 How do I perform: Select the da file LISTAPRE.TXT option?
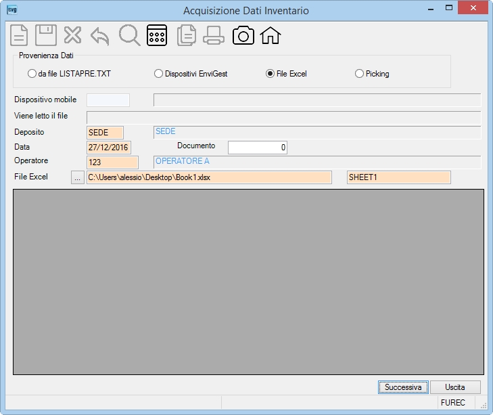[x=69, y=74]
